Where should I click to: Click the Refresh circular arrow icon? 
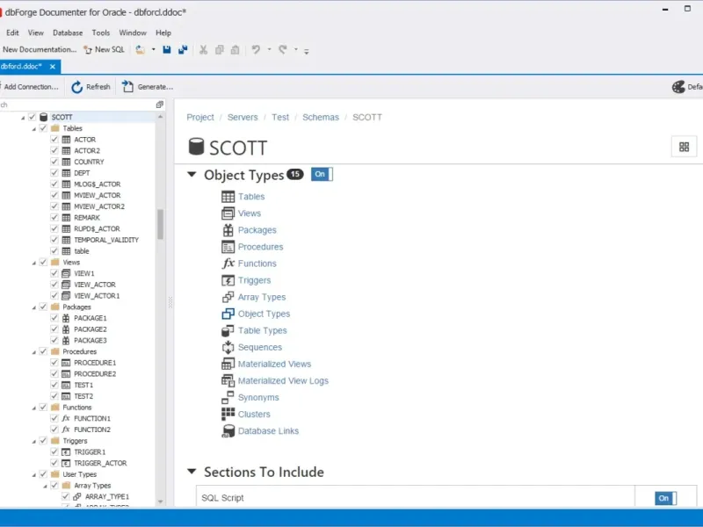[77, 87]
